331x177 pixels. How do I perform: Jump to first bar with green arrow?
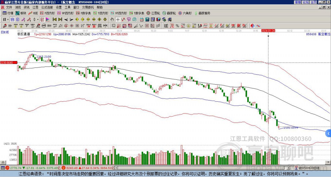coord(54,19)
